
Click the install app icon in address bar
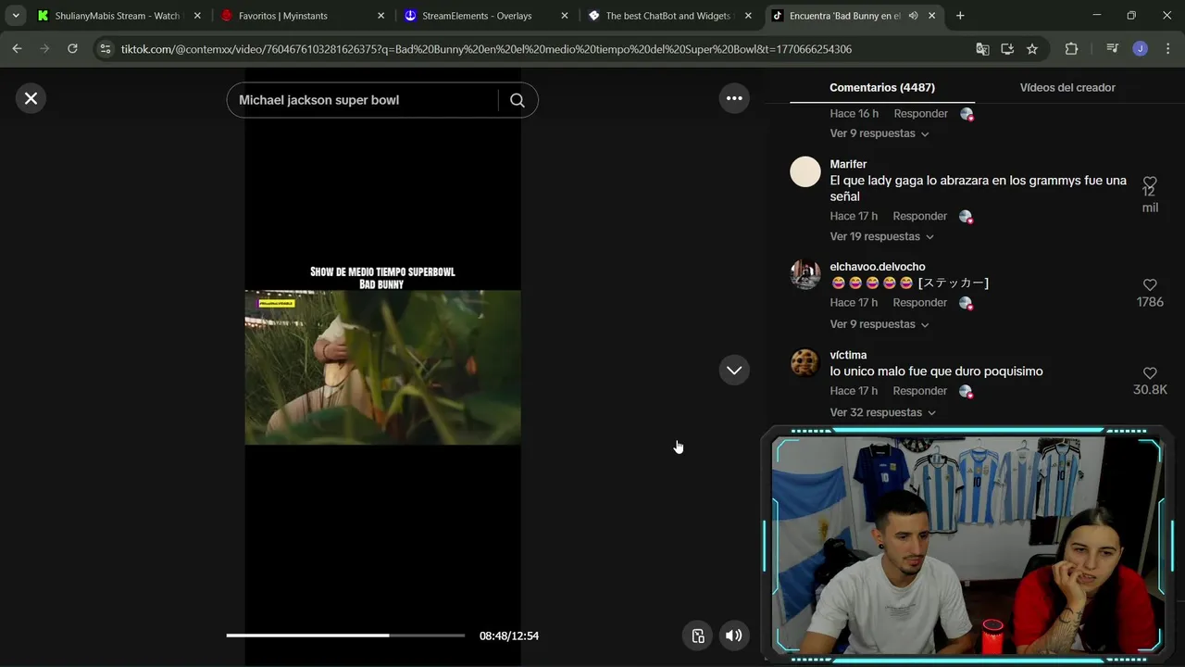pos(1007,49)
